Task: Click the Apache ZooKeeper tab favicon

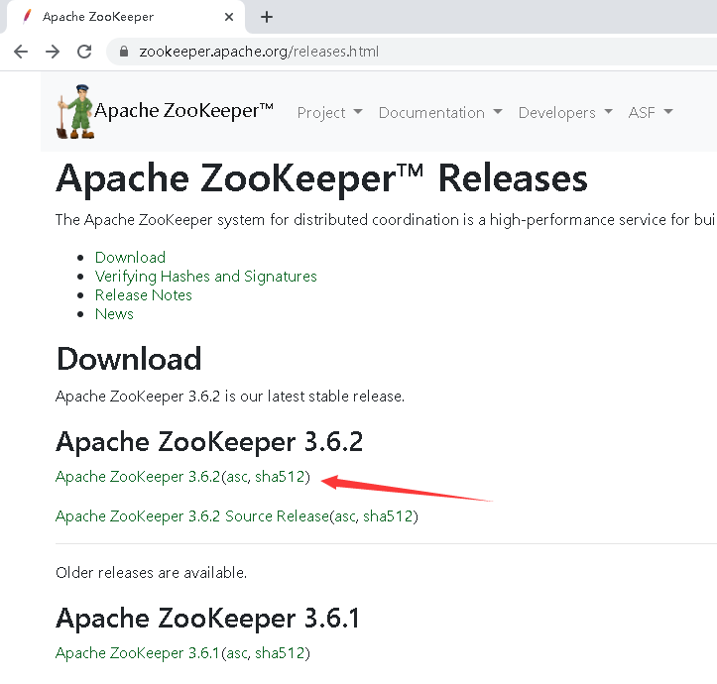Action: pyautogui.click(x=25, y=17)
